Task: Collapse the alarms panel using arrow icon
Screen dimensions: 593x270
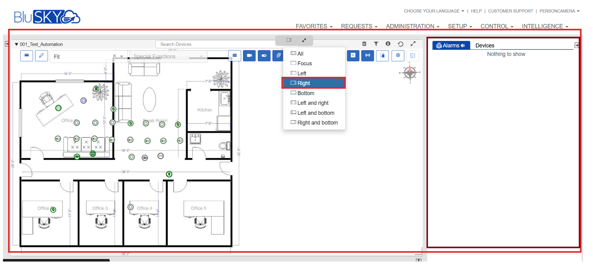Action: tap(577, 45)
